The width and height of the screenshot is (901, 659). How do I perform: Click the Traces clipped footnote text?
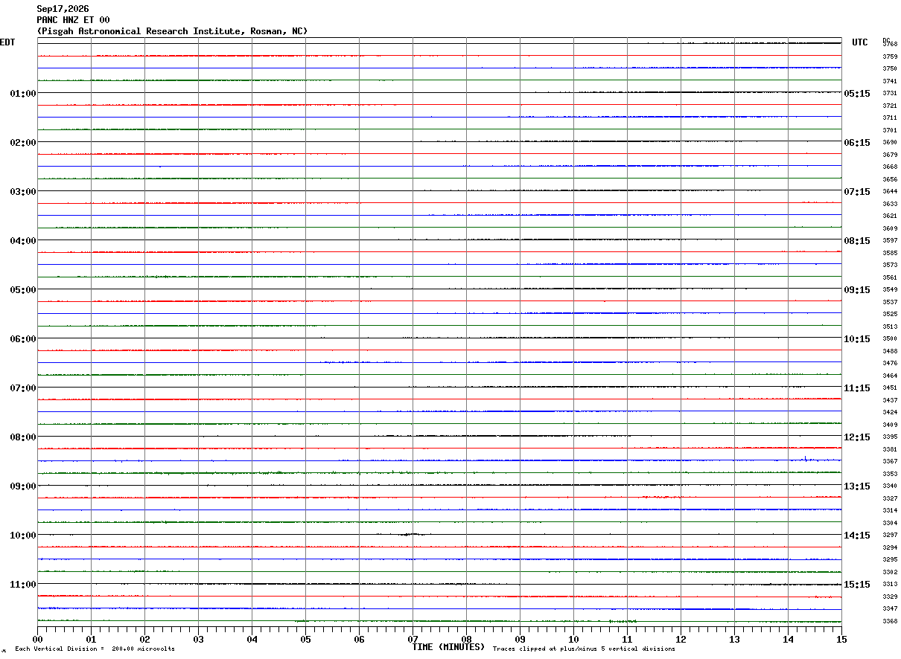(x=584, y=649)
